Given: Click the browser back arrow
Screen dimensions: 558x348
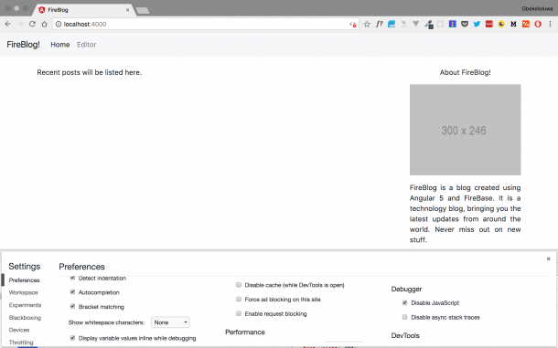Looking at the screenshot, I should coord(8,24).
